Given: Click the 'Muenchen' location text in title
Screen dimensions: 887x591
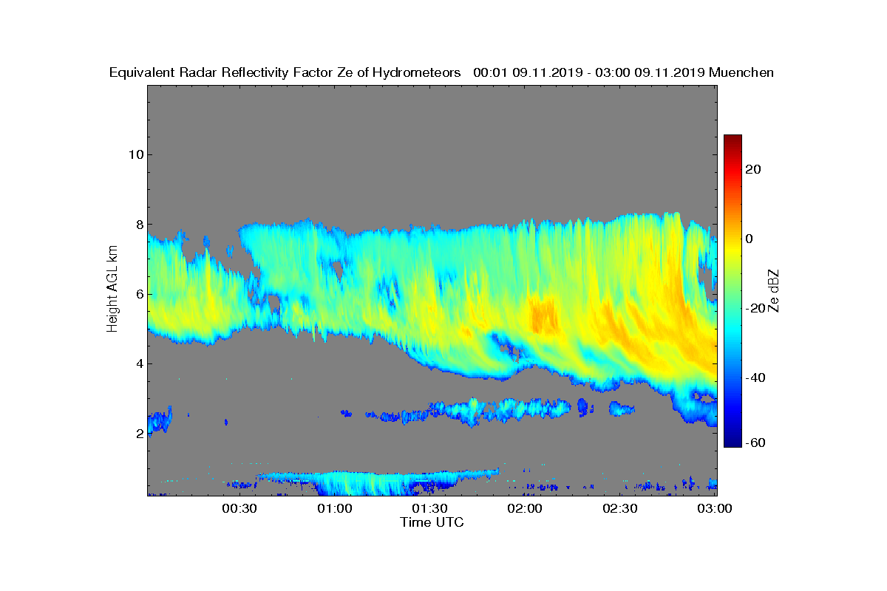Looking at the screenshot, I should [741, 73].
